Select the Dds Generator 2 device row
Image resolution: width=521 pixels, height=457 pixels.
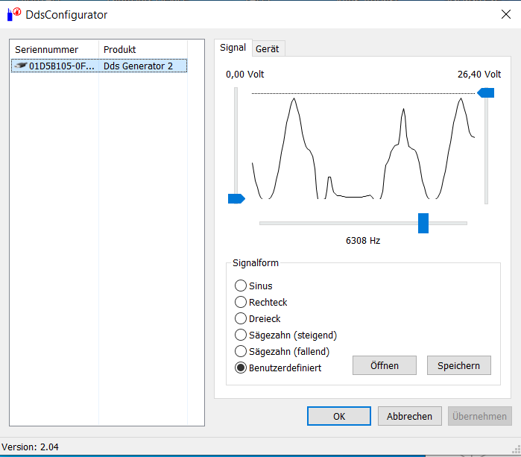coord(138,66)
